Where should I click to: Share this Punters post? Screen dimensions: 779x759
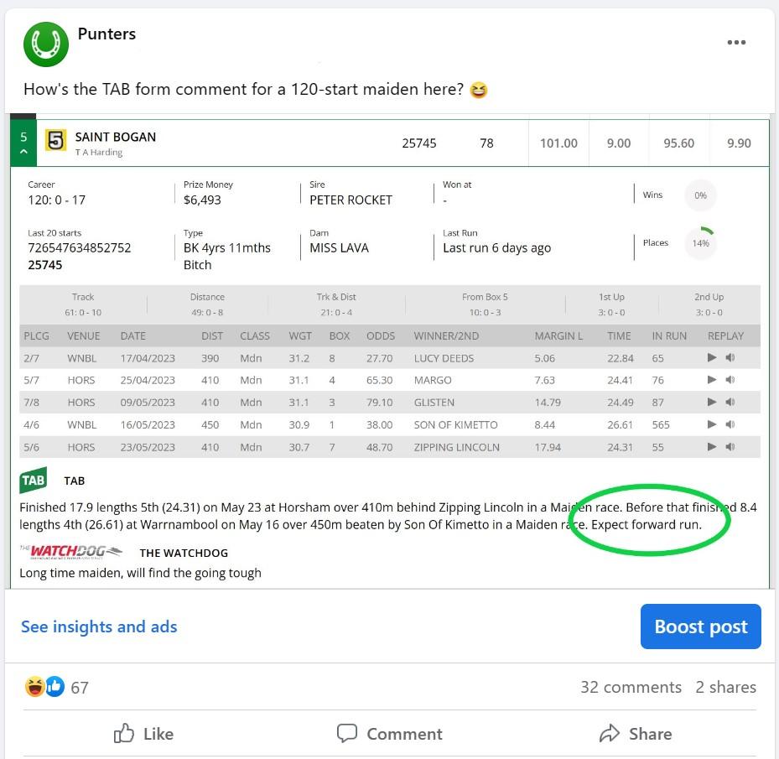click(x=635, y=734)
